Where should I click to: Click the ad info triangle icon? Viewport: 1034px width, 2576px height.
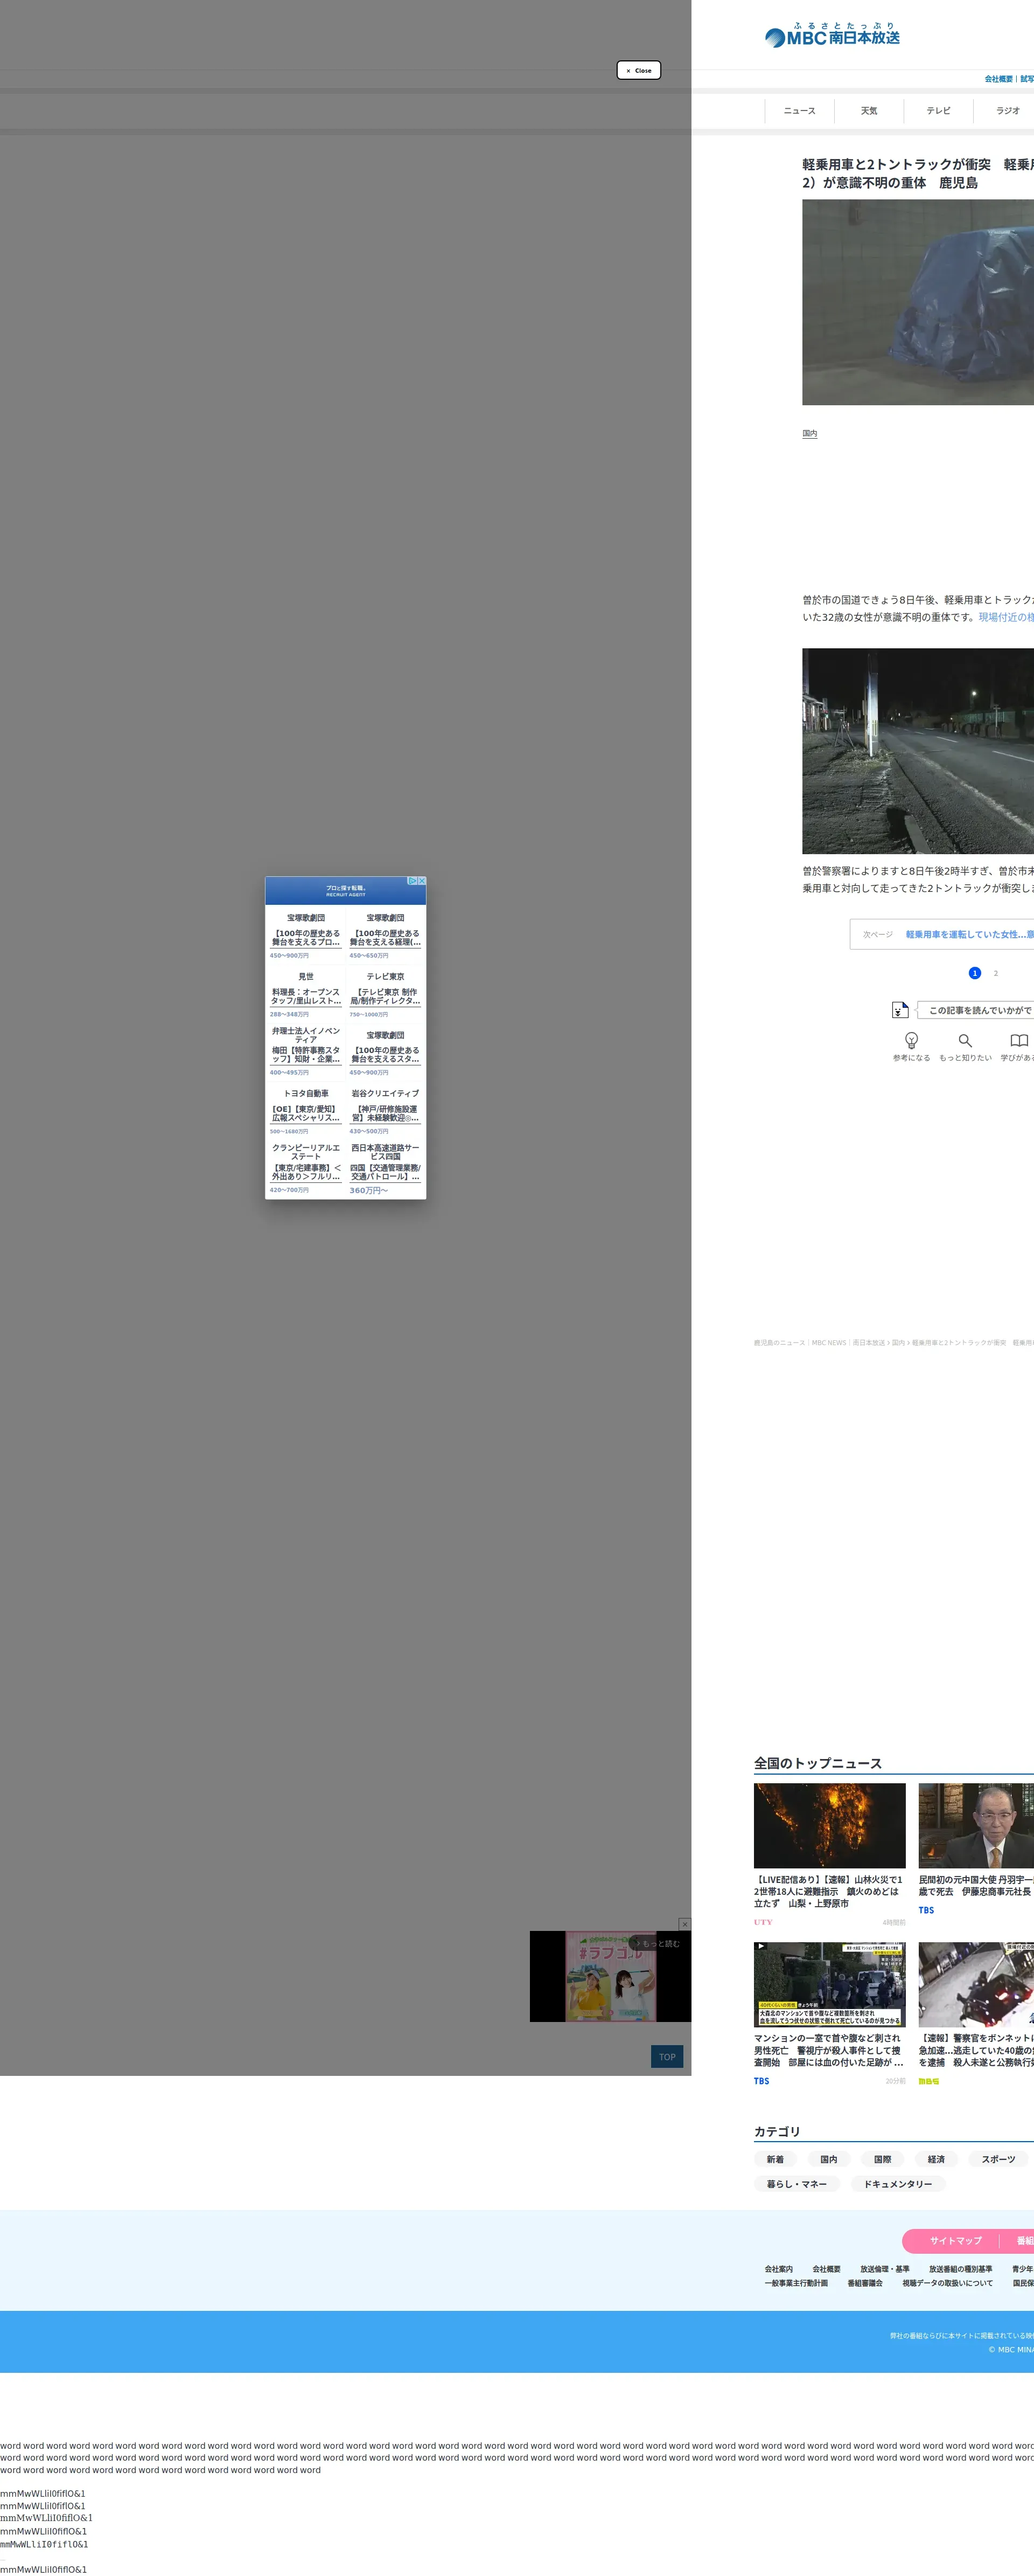coord(411,881)
